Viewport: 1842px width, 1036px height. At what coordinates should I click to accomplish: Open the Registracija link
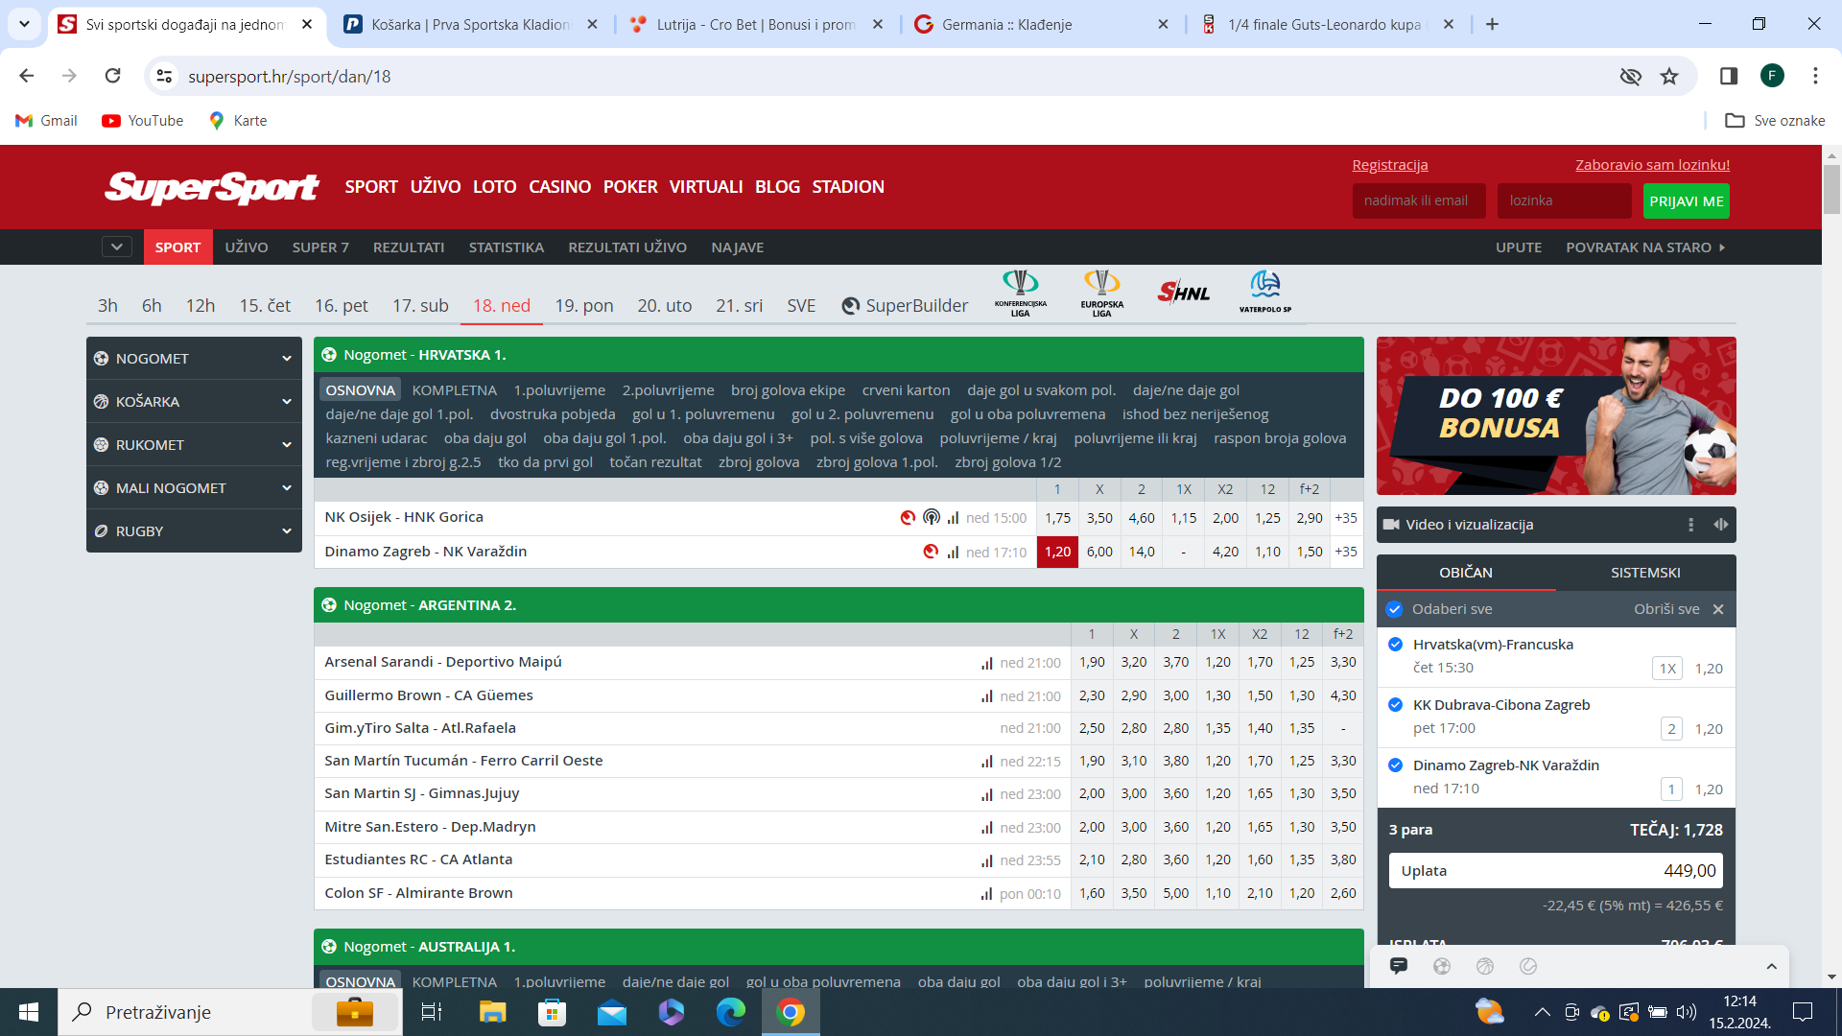pos(1389,165)
